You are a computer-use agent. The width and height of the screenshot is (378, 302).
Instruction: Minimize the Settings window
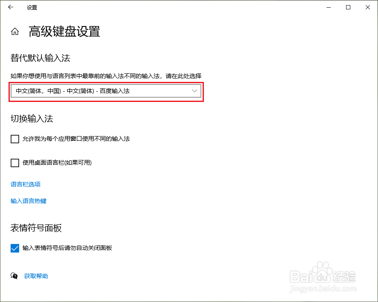(x=329, y=7)
